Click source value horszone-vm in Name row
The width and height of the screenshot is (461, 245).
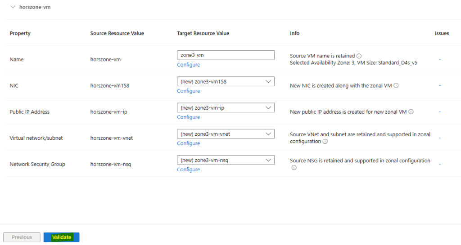105,59
